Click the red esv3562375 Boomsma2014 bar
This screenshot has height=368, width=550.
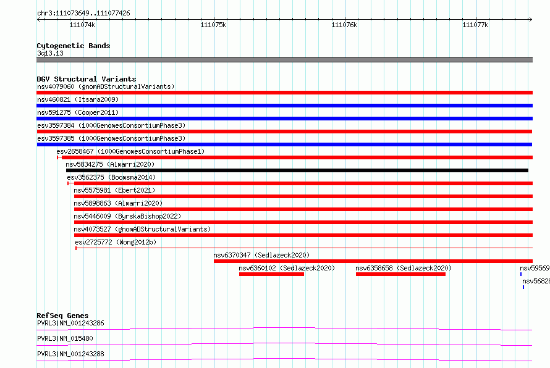tap(300, 183)
